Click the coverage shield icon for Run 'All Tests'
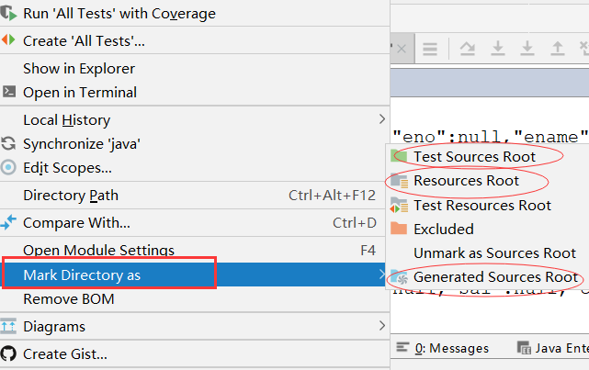 [8, 13]
